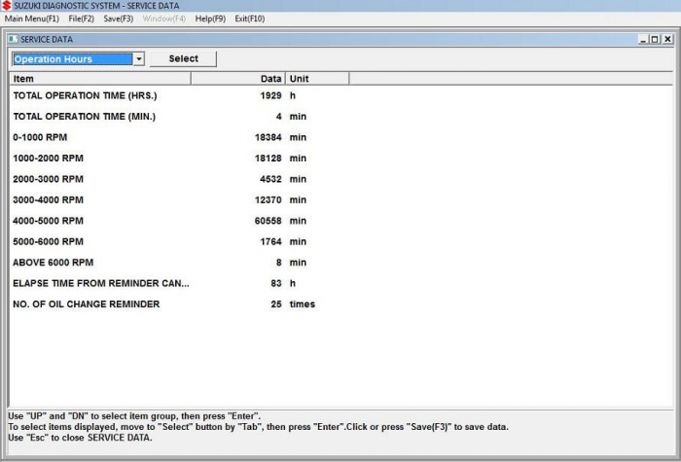Open the File(F2) menu
This screenshot has height=462, width=681.
tap(82, 18)
